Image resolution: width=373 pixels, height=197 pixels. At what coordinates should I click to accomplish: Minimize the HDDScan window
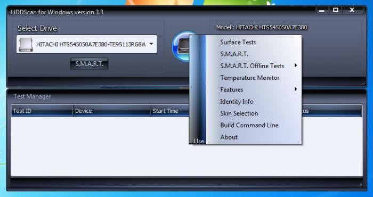tap(322, 10)
